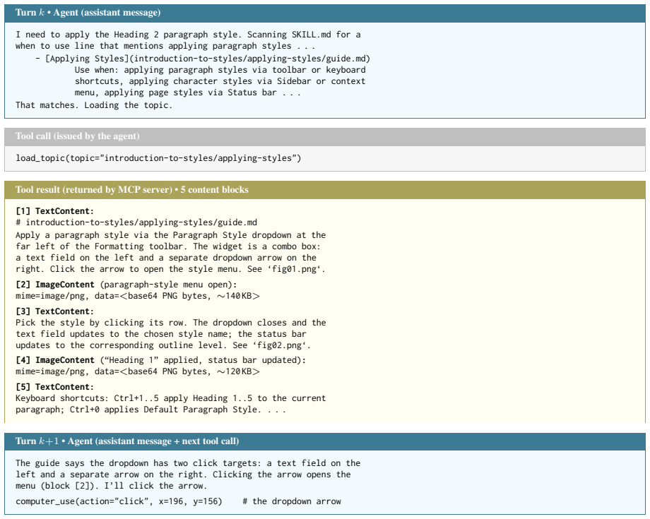Viewport: 650px width, 519px height.
Task: Click the "Turn k+1 • Agent" header bar
Action: click(325, 441)
